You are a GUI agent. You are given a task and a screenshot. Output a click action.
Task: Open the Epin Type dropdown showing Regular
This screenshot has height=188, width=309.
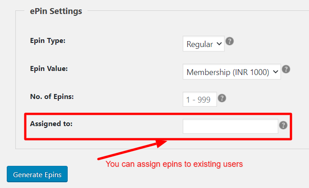203,44
